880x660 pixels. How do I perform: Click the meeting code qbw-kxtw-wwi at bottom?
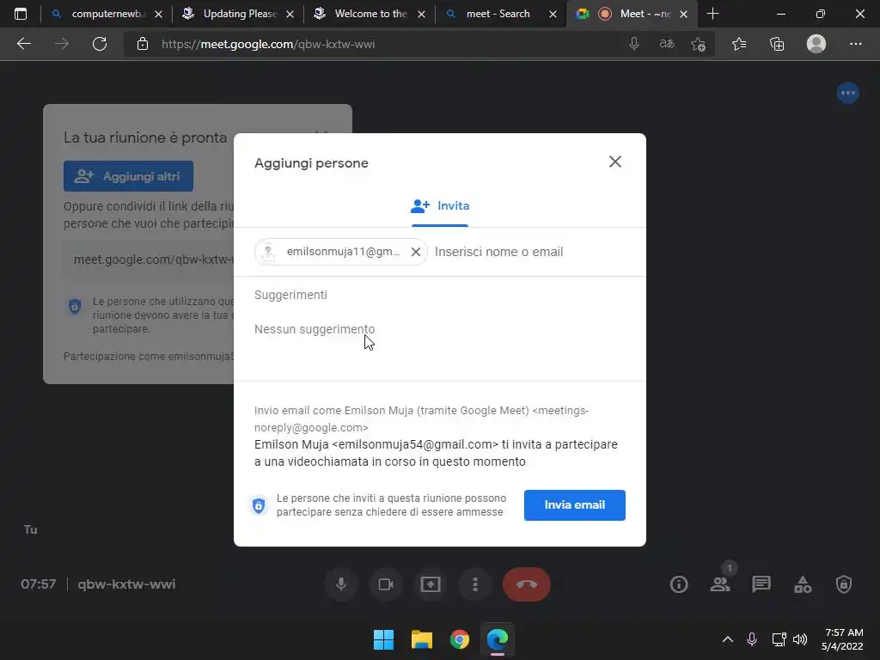126,584
